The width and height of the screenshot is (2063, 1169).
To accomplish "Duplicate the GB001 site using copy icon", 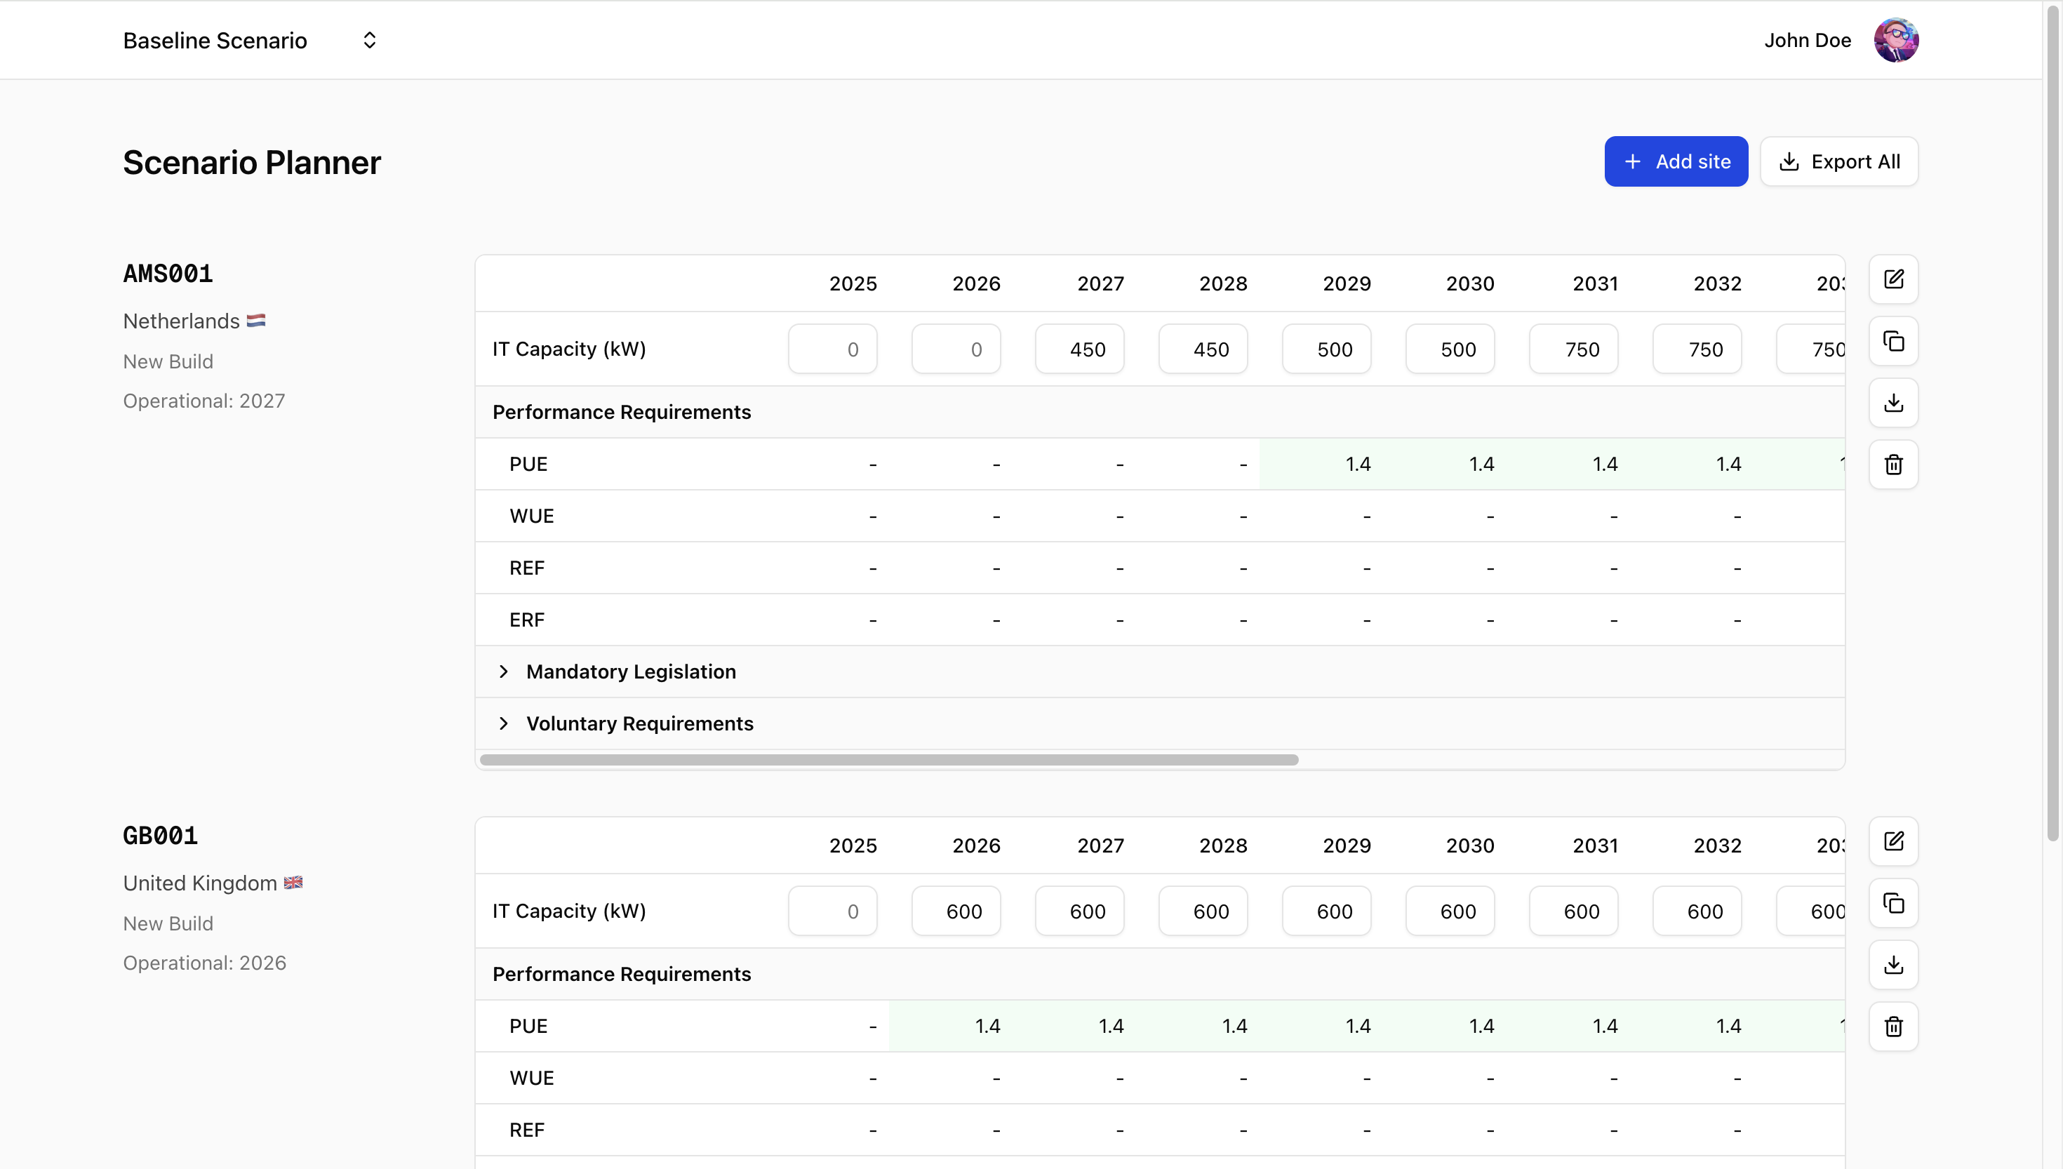I will click(1894, 903).
